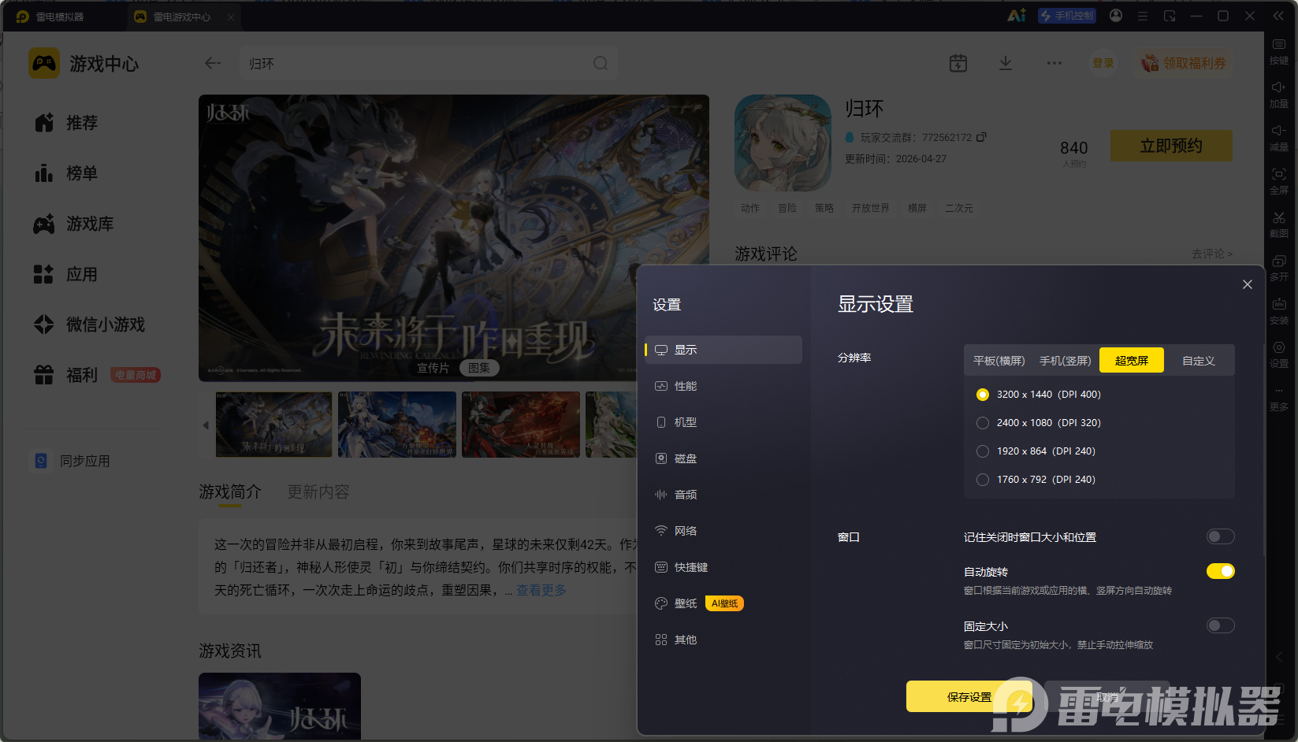Switch to 手机(竖屏) resolution tab
This screenshot has height=742, width=1298.
pos(1065,361)
